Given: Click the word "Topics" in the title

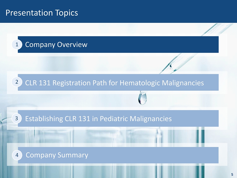Looking at the screenshot, I should [66, 13].
